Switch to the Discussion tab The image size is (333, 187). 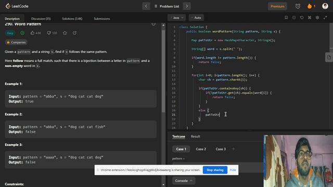click(41, 19)
